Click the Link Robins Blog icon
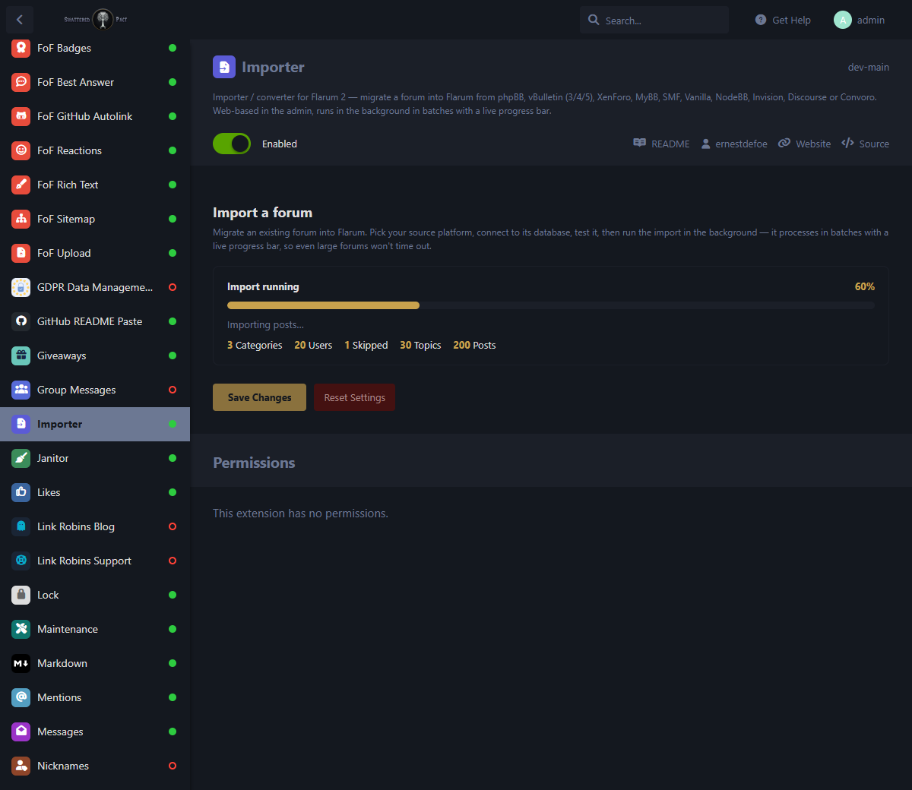 point(21,526)
